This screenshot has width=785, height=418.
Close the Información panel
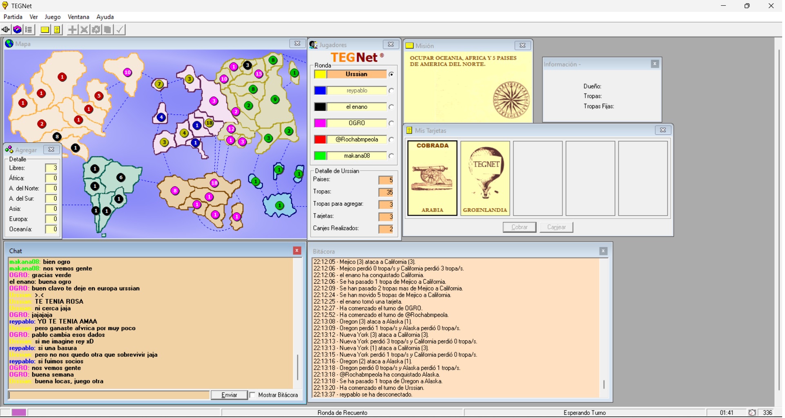coord(655,64)
